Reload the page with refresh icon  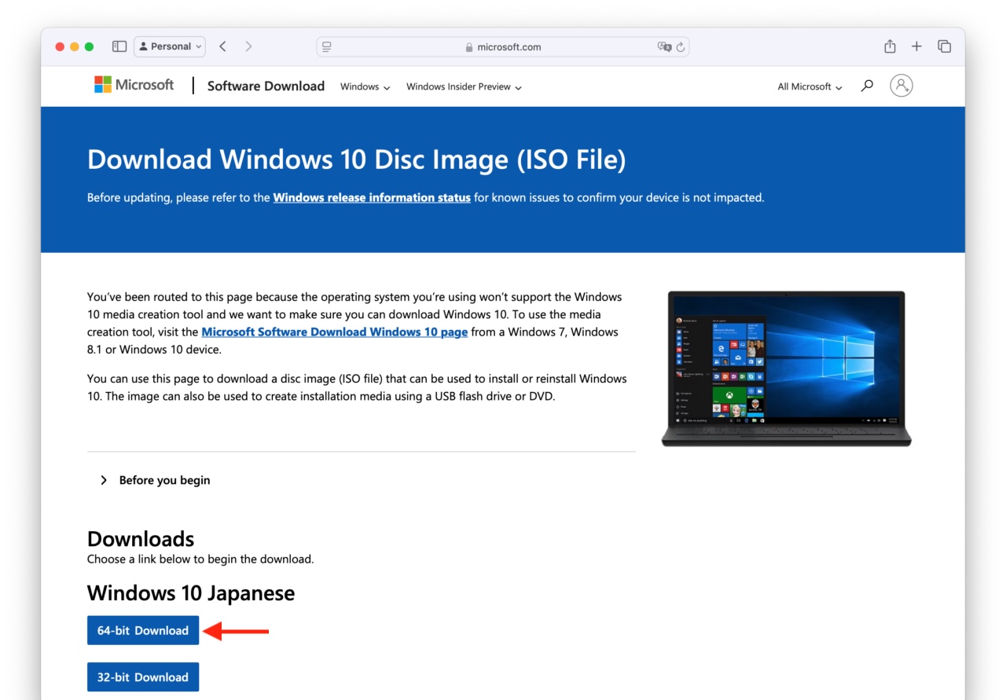pyautogui.click(x=681, y=47)
